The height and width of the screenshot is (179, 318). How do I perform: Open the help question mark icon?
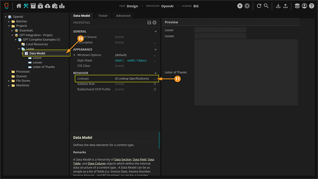point(312,6)
